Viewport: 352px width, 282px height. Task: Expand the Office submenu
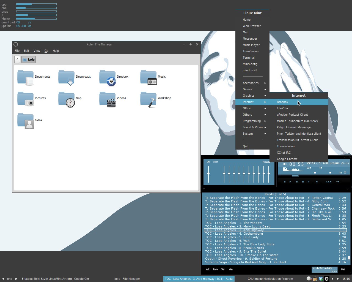(252, 108)
